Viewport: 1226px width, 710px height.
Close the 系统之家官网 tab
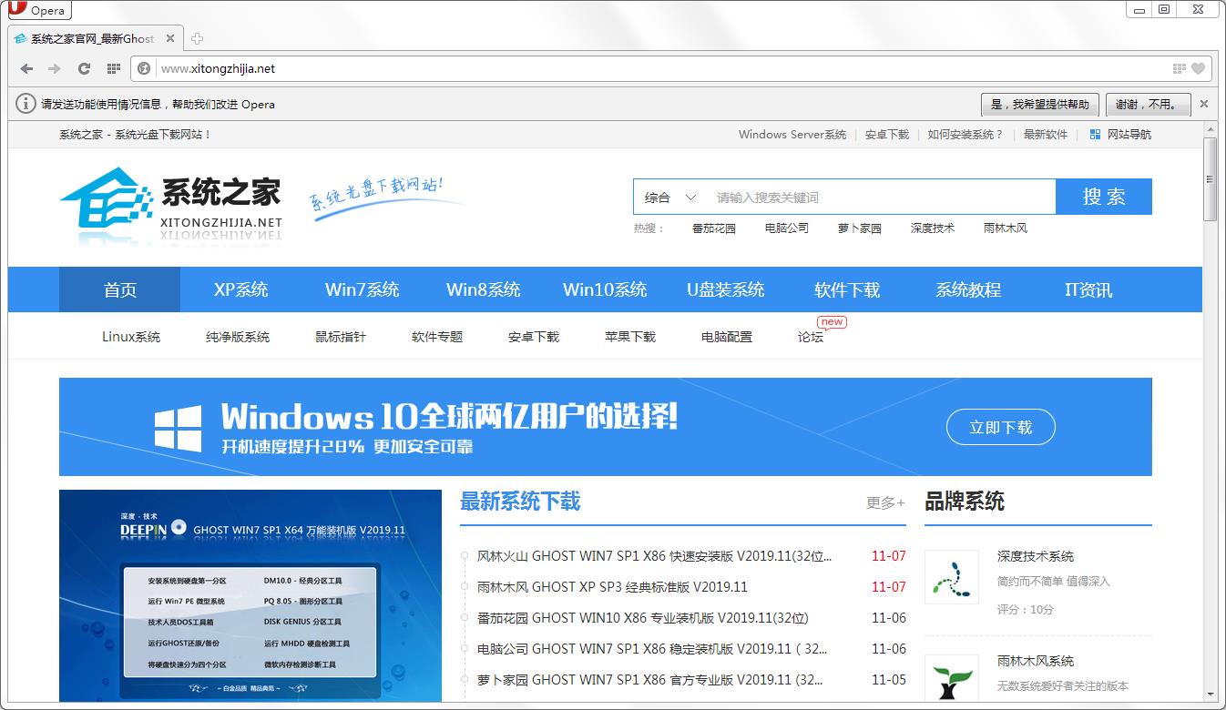(x=169, y=38)
